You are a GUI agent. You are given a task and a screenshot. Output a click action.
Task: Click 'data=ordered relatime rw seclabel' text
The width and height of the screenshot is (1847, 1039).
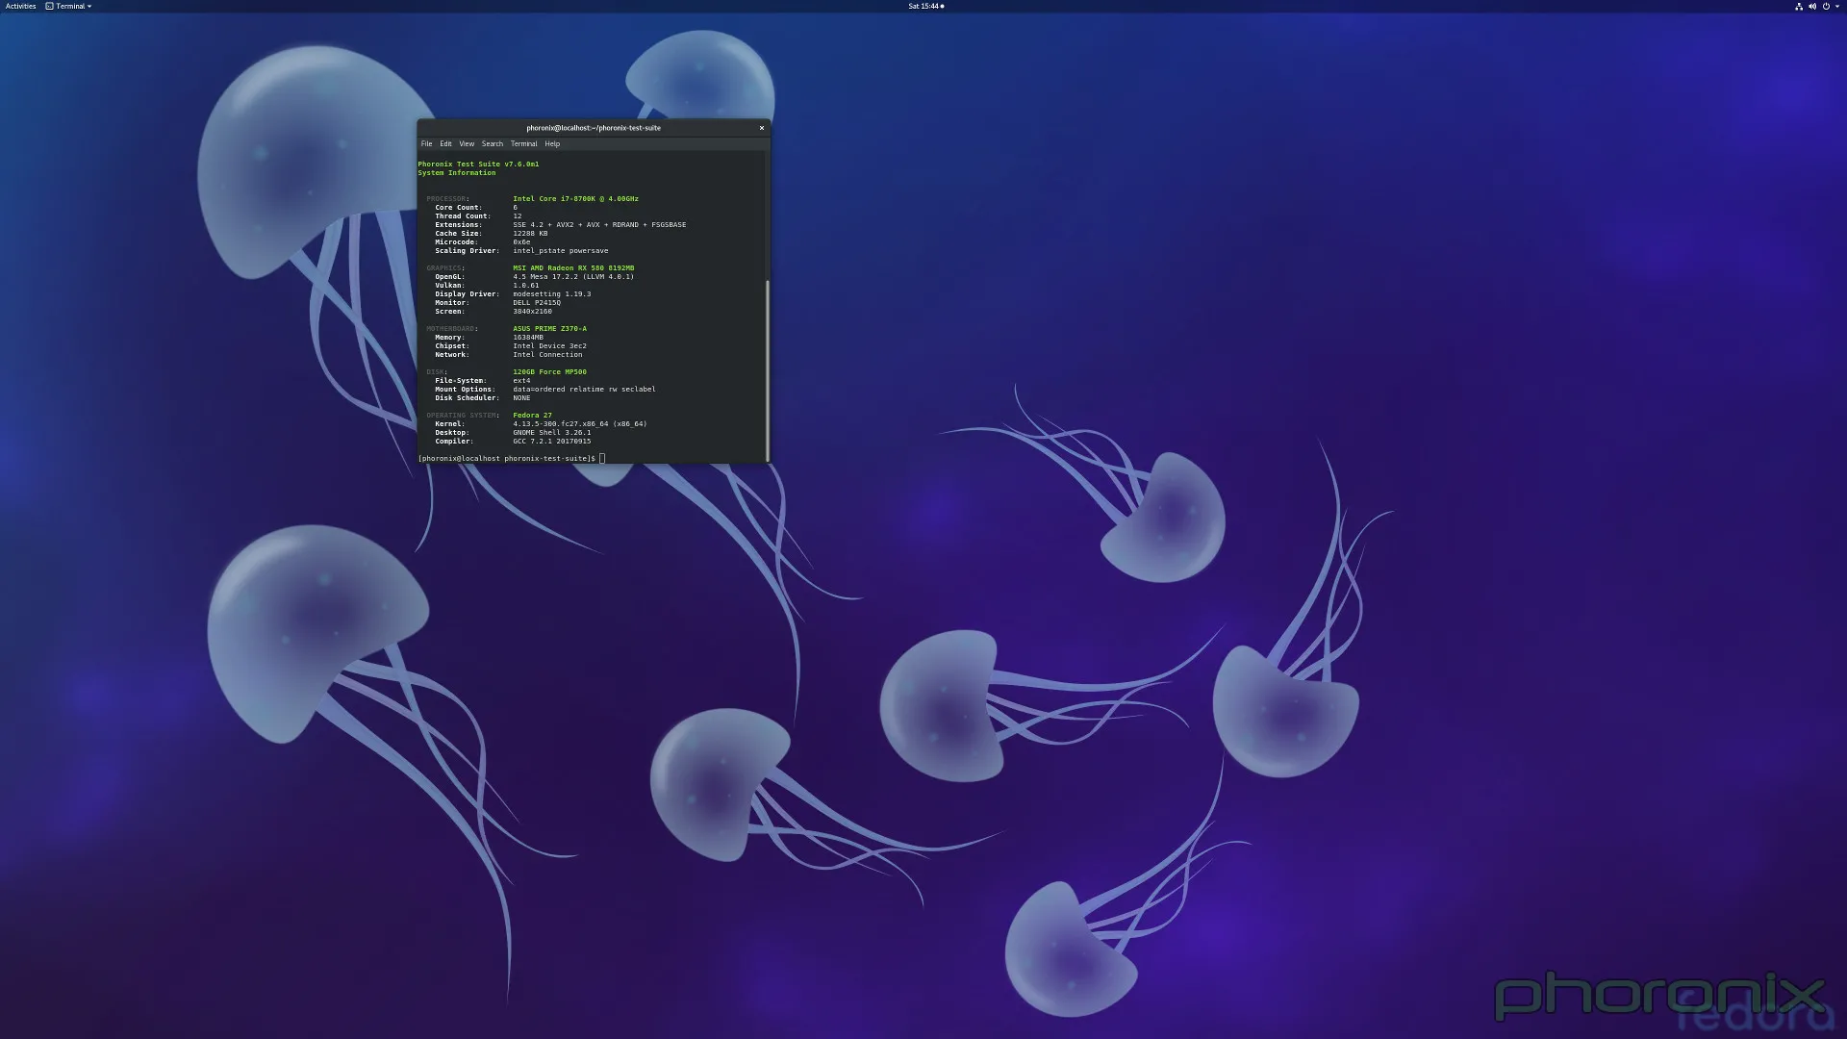(584, 390)
